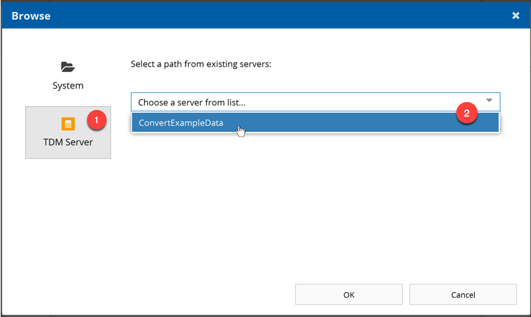The height and width of the screenshot is (317, 531).
Task: Click the red badge numbered 2
Action: 467,113
